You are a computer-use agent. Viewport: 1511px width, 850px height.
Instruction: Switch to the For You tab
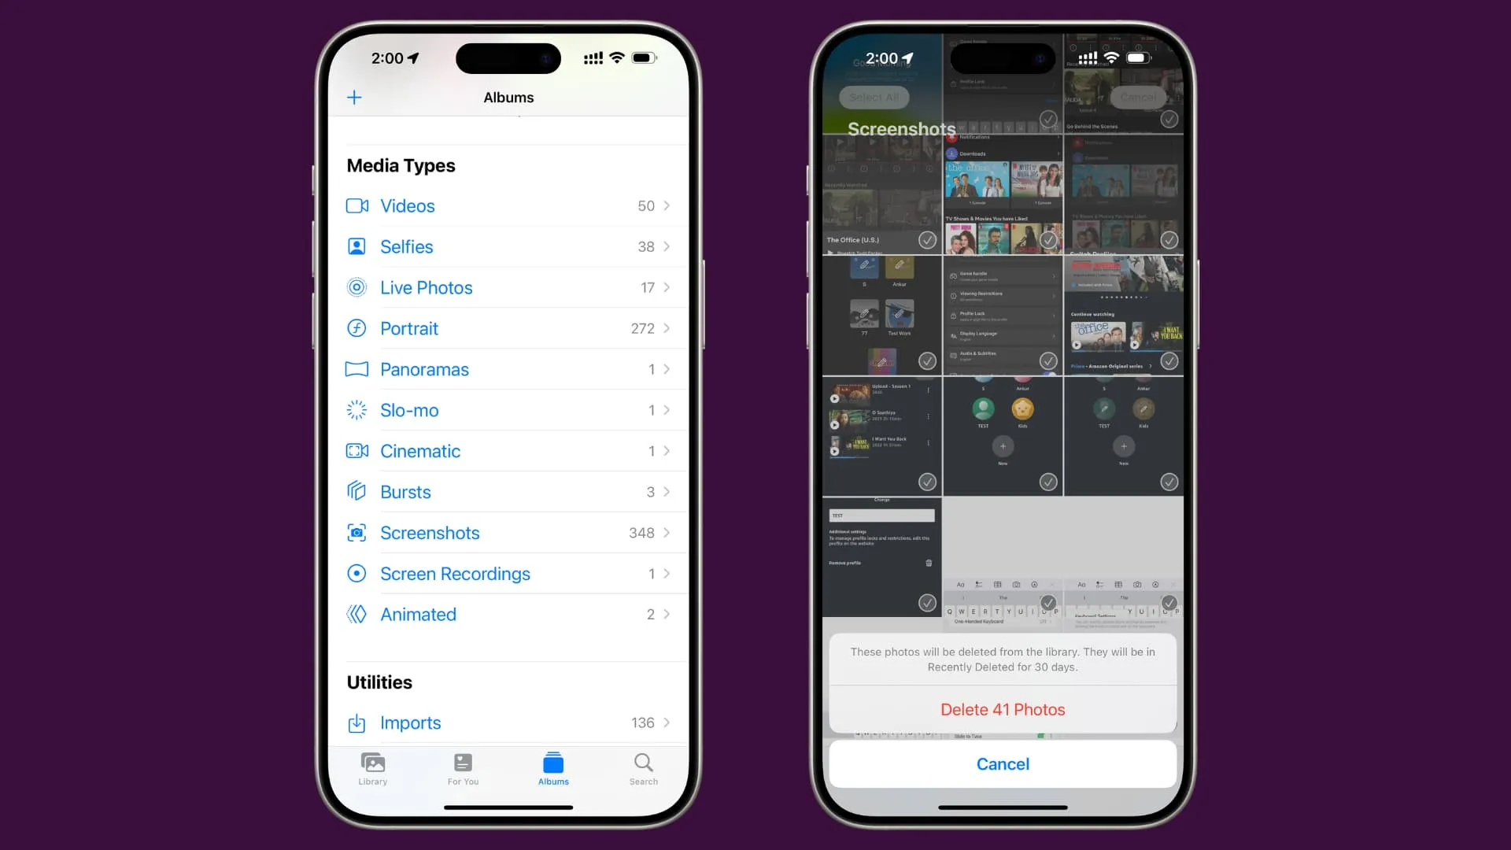click(x=463, y=768)
